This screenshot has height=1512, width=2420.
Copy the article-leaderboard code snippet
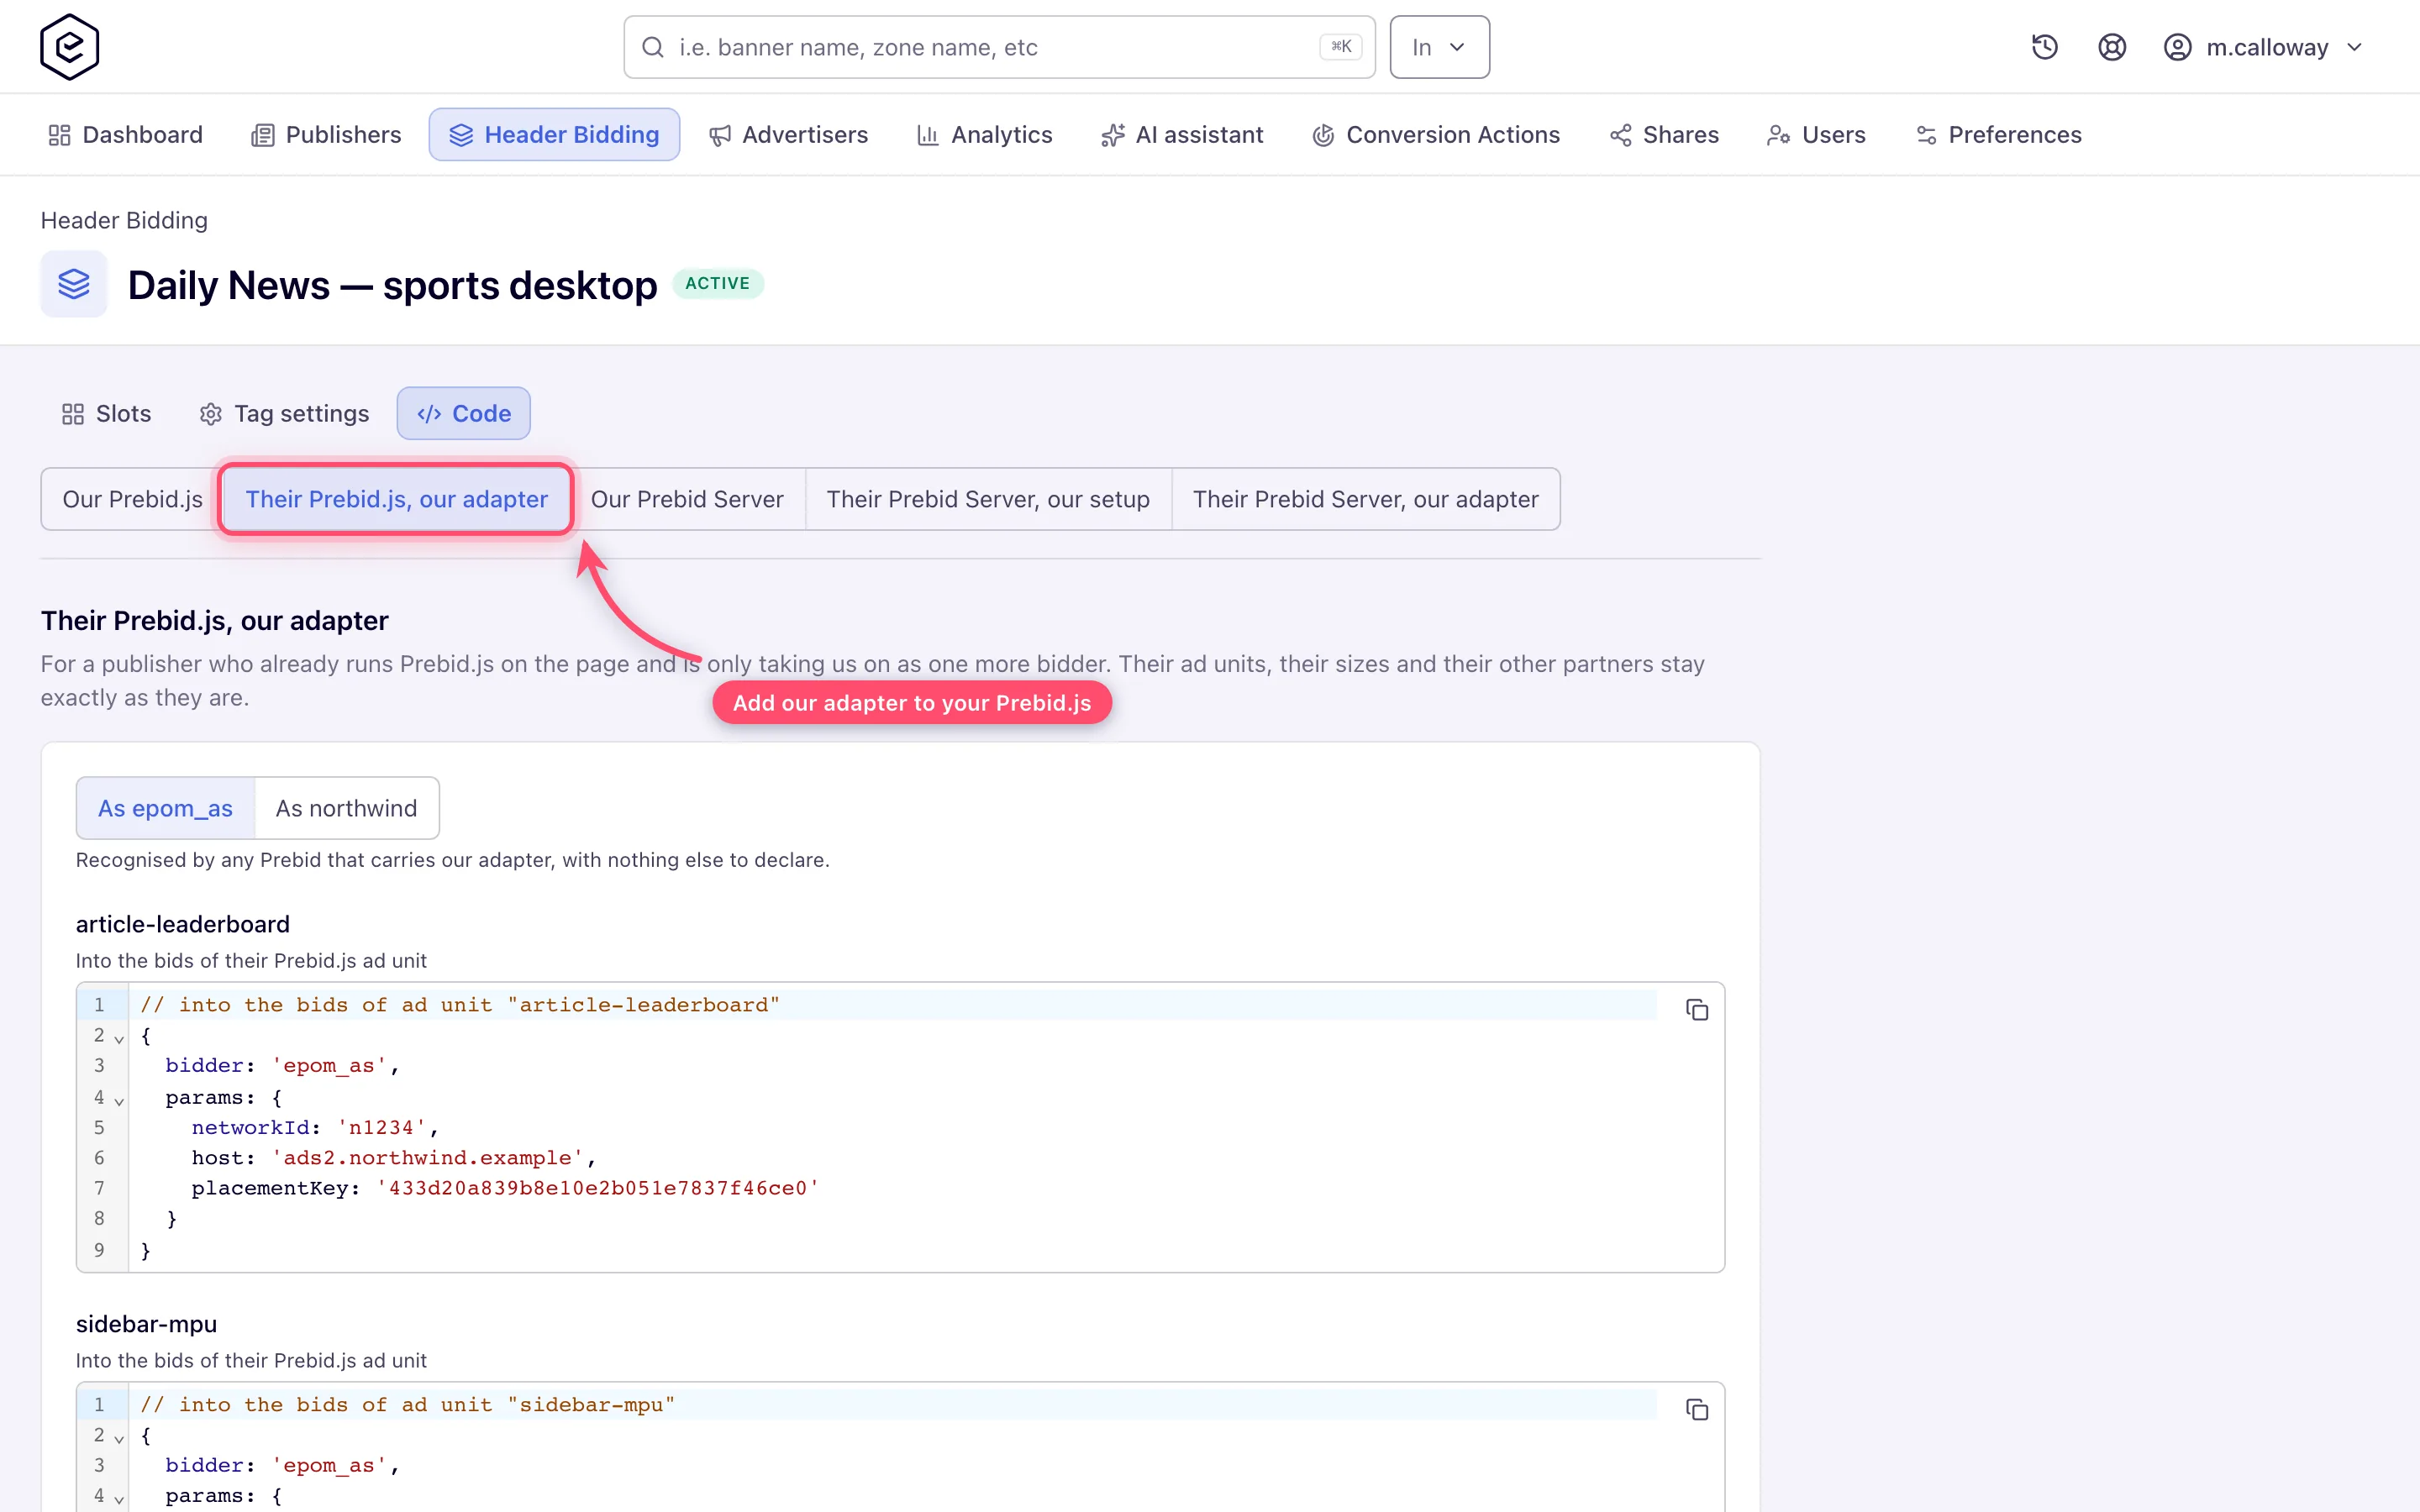pos(1697,1010)
